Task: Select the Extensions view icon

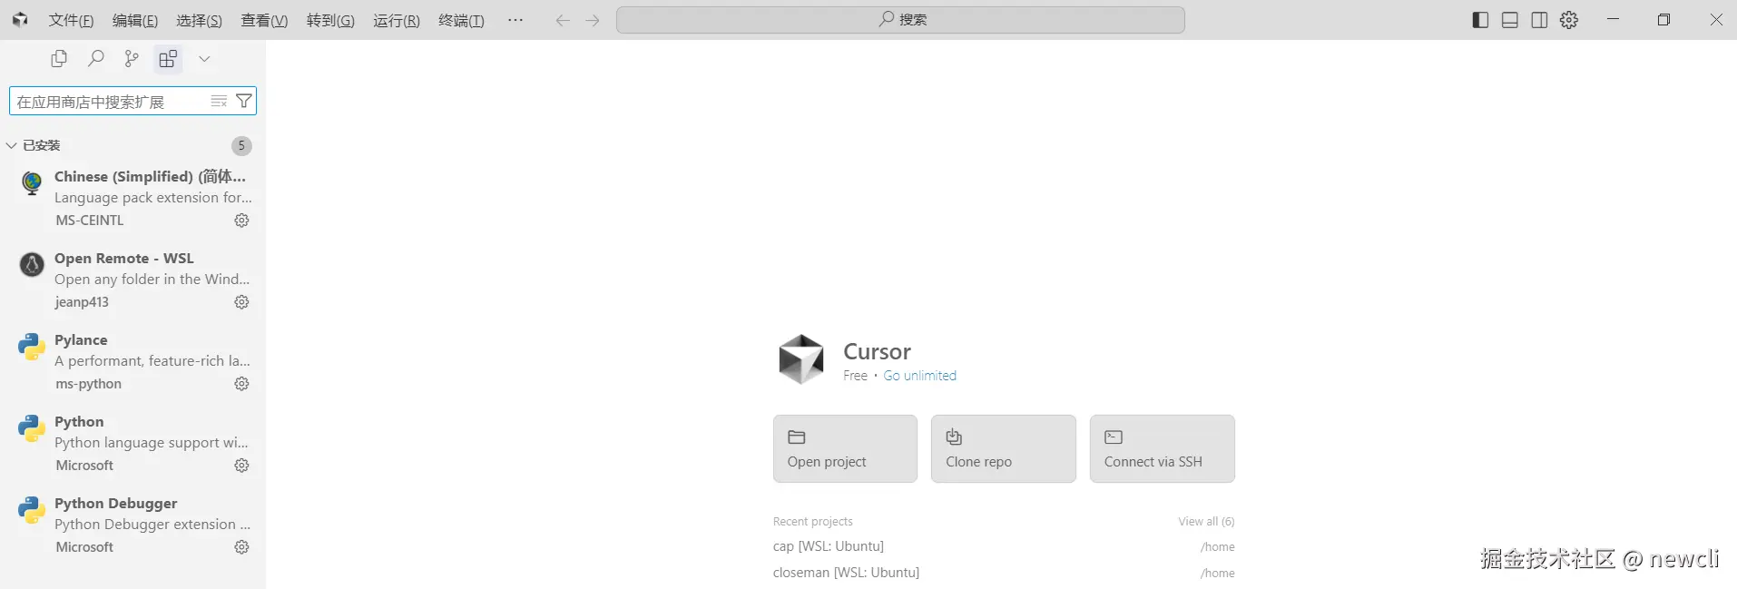Action: coord(168,59)
